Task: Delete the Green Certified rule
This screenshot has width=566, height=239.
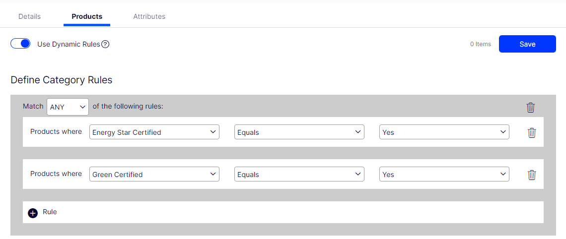Action: coord(532,175)
